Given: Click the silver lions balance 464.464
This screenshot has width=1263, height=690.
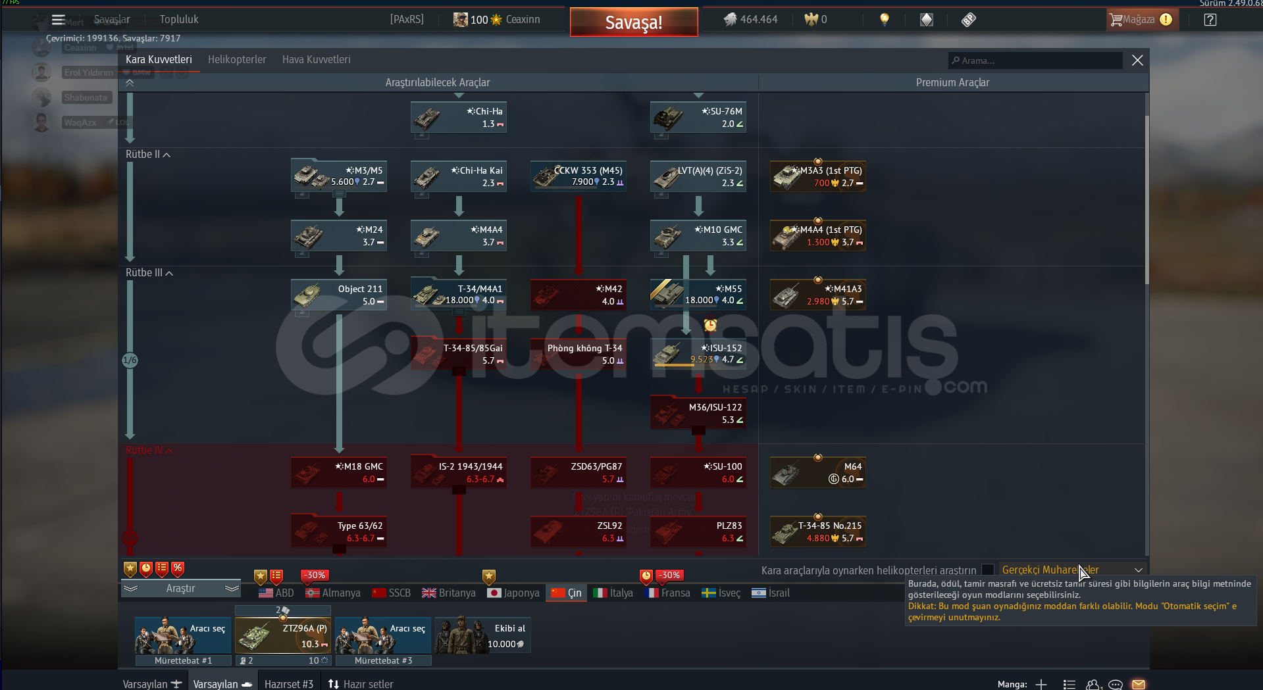Looking at the screenshot, I should [x=750, y=20].
